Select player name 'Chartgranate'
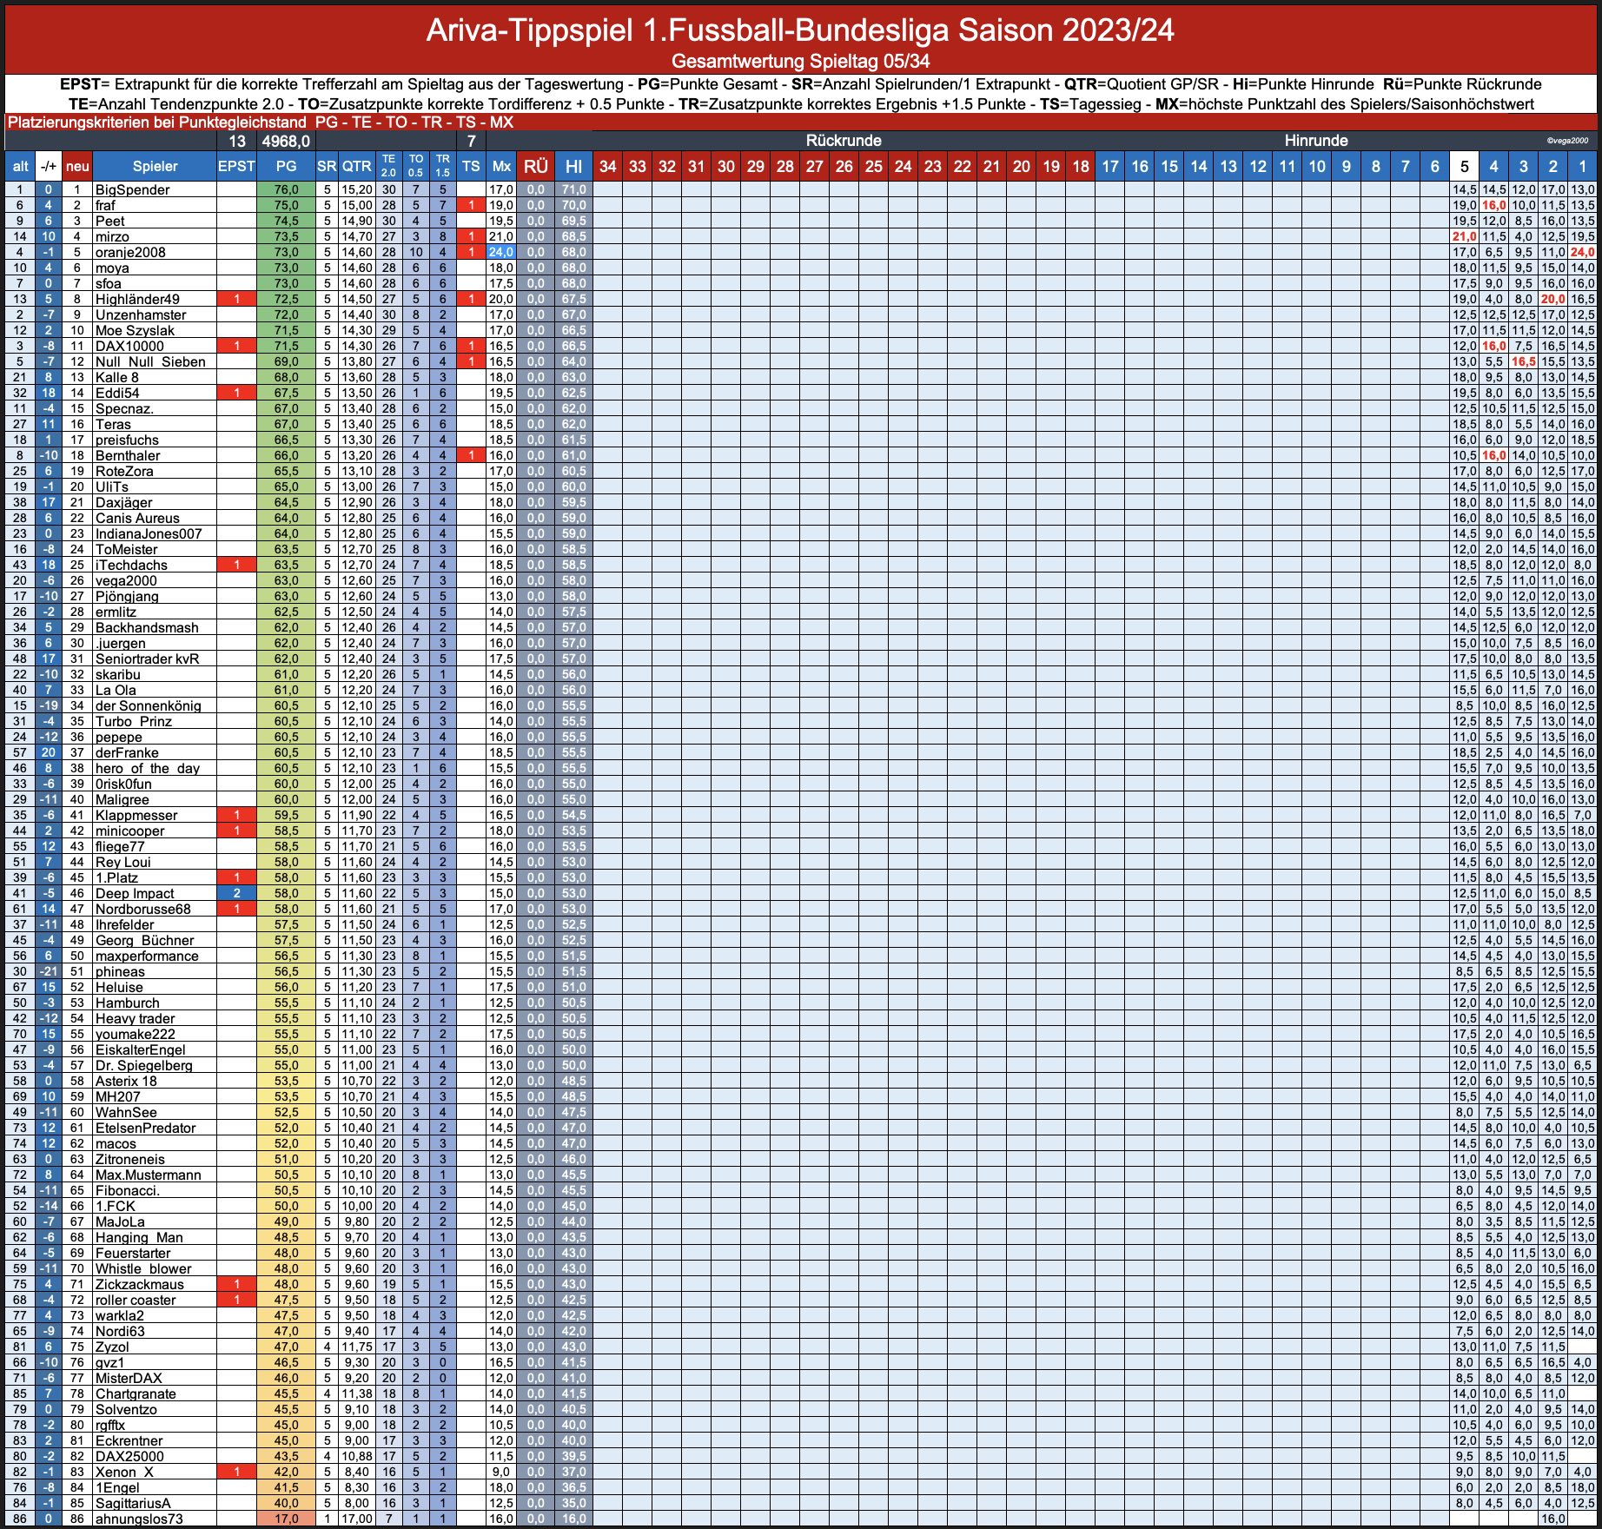The width and height of the screenshot is (1602, 1529). pos(136,1393)
